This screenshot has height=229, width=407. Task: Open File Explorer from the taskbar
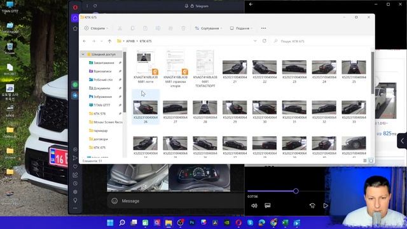tap(169, 223)
